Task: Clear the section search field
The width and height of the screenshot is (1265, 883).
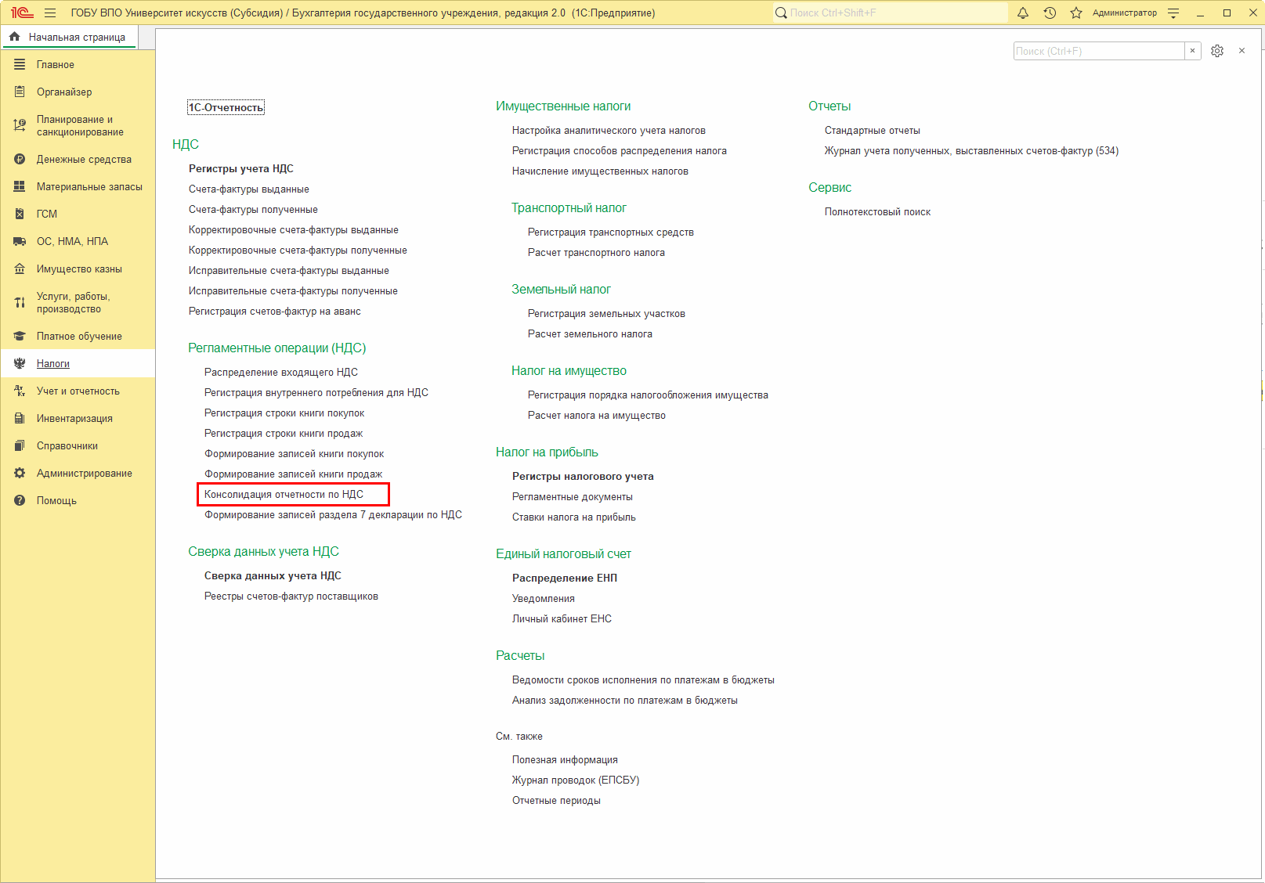Action: pyautogui.click(x=1192, y=51)
